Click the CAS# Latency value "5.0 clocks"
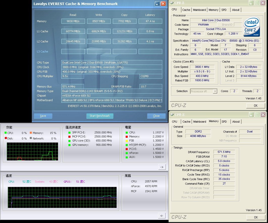The image size is (268, 223). pyautogui.click(x=224, y=161)
